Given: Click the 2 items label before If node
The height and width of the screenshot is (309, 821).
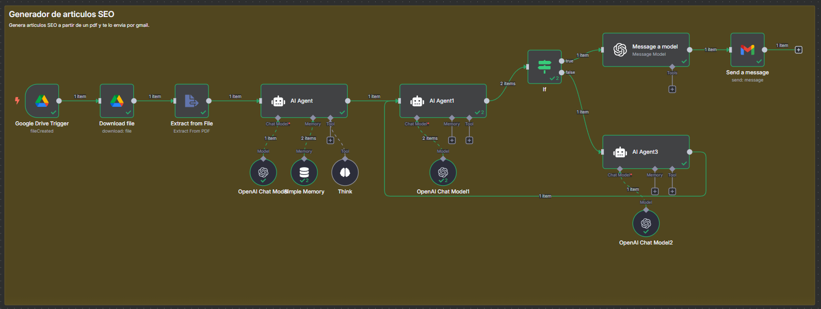Looking at the screenshot, I should coord(508,84).
